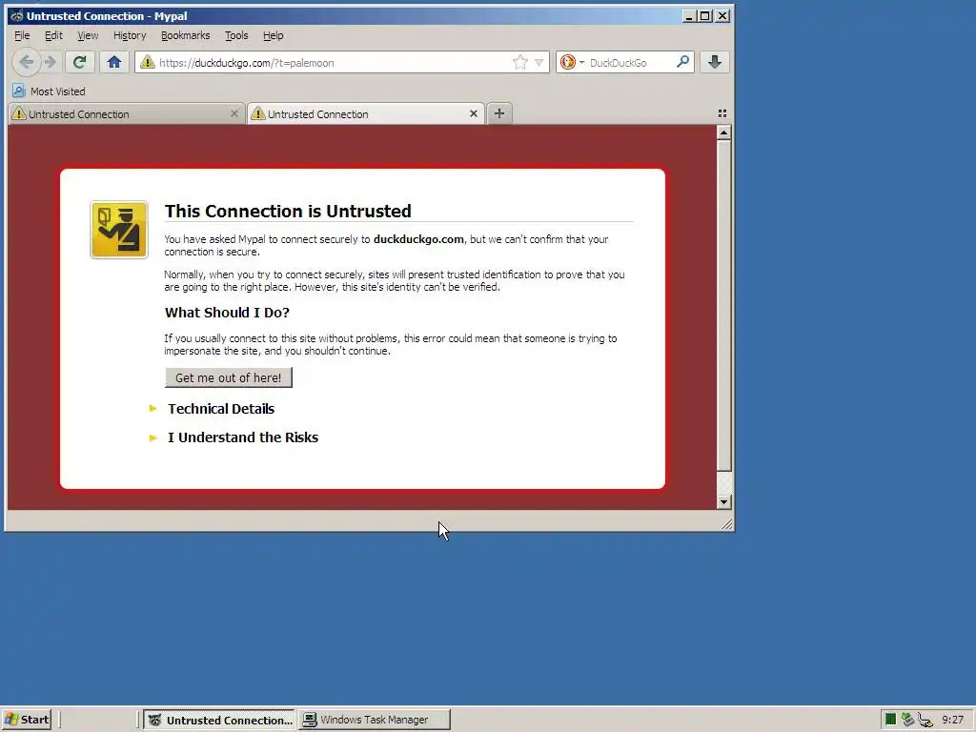
Task: Click the 9:27 taskbar clock
Action: pyautogui.click(x=952, y=720)
